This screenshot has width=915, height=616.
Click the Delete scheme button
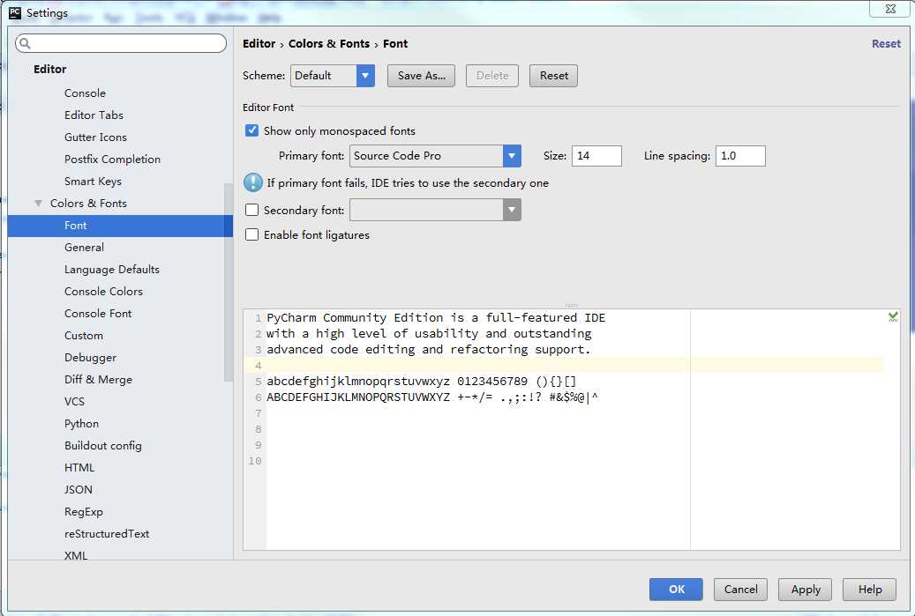coord(492,76)
